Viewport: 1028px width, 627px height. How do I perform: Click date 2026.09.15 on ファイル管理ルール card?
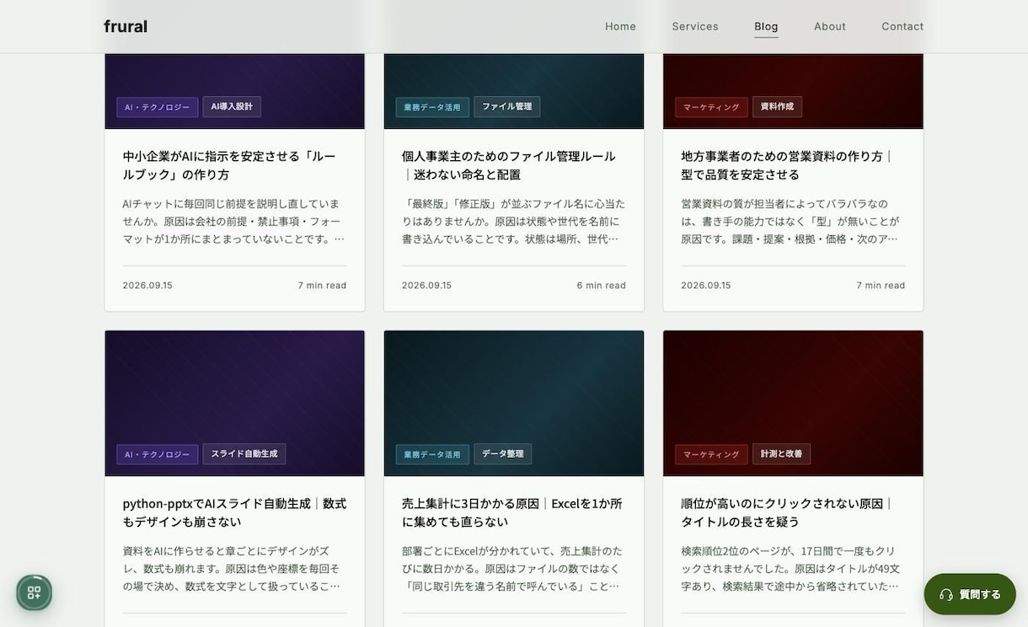[x=426, y=286]
